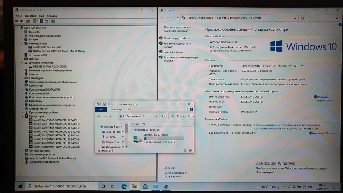Open the license agreement terms link

click(x=287, y=127)
